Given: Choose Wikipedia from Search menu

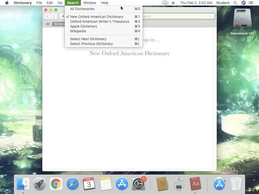Looking at the screenshot, I should [103, 31].
